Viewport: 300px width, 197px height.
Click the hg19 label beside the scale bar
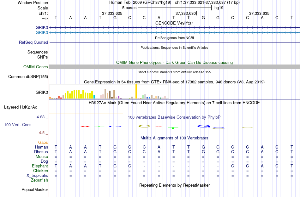click(x=219, y=8)
